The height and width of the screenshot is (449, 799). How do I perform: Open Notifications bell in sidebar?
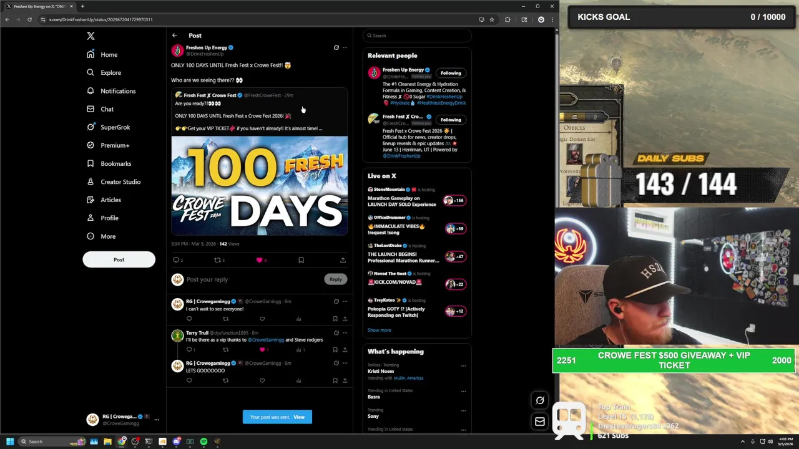click(x=91, y=91)
